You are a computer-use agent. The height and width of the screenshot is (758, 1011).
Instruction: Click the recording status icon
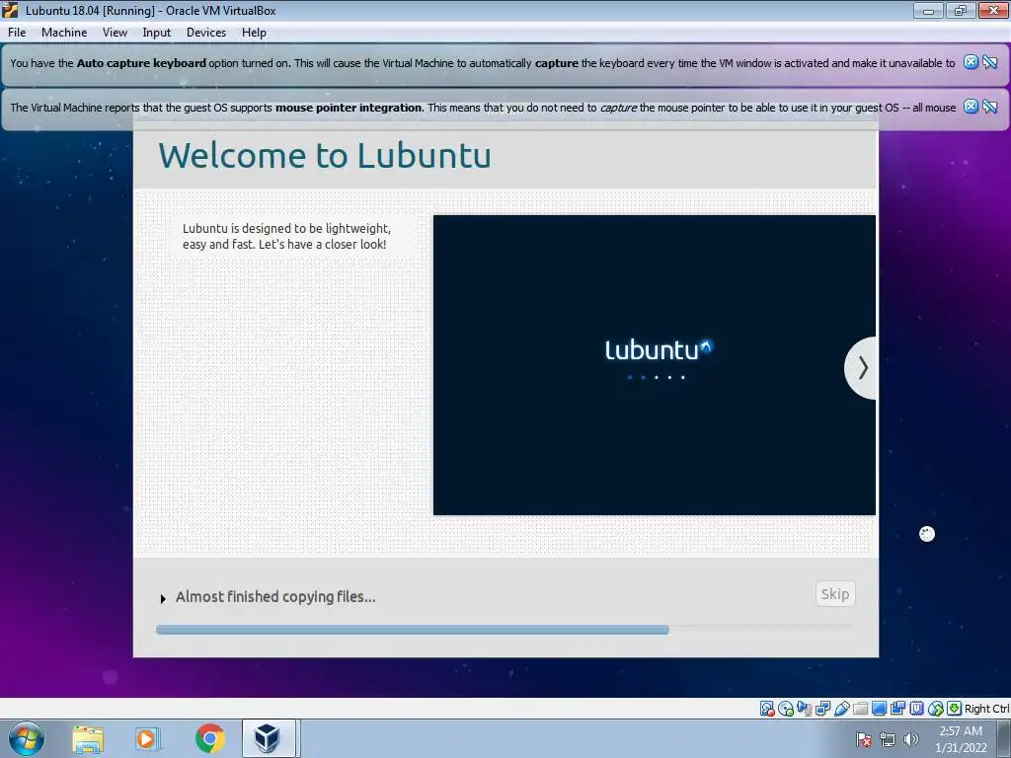[897, 709]
